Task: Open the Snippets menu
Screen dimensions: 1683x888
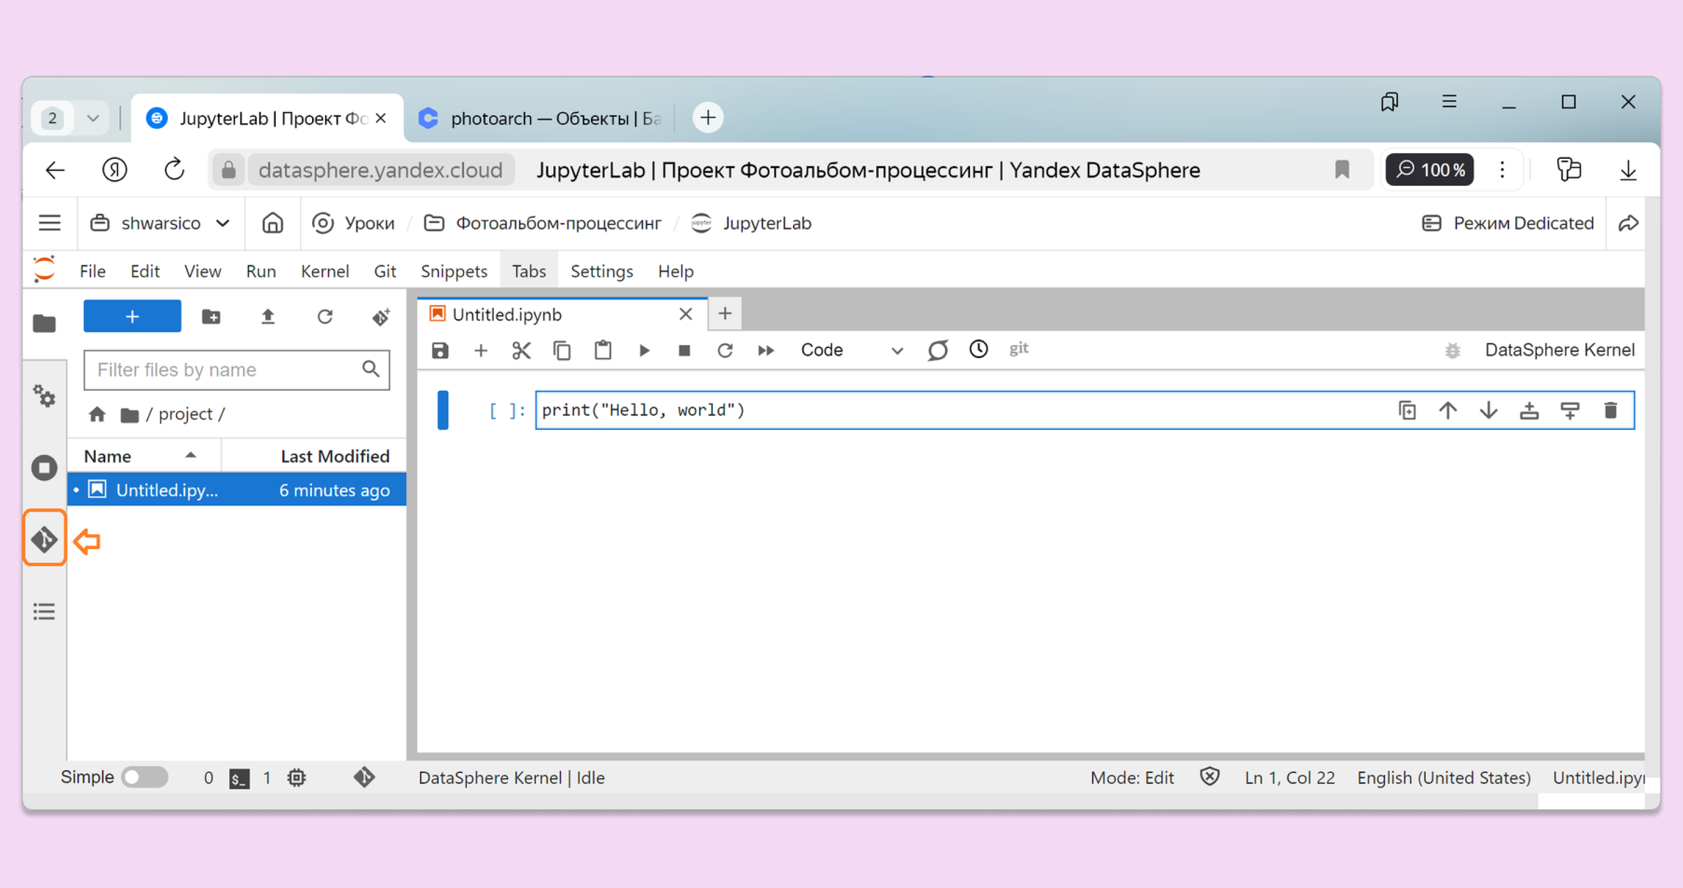Action: (x=454, y=271)
